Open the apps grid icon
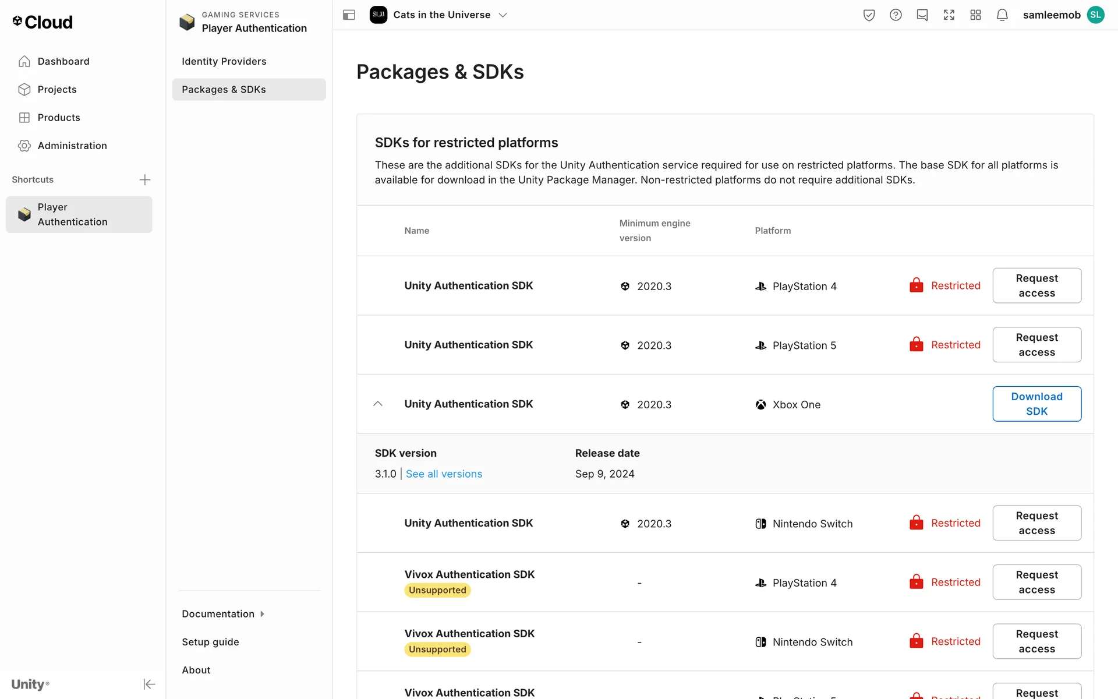The width and height of the screenshot is (1118, 699). 975,15
